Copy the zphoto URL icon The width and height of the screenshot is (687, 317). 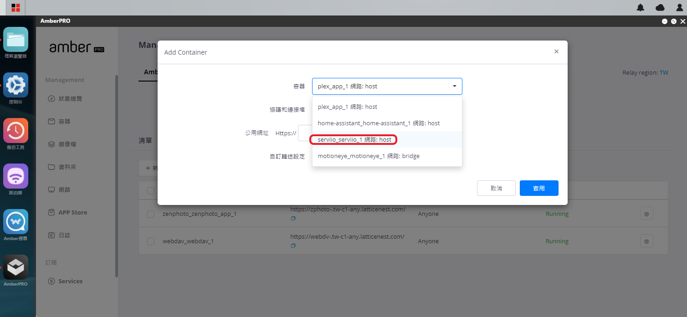tap(293, 219)
